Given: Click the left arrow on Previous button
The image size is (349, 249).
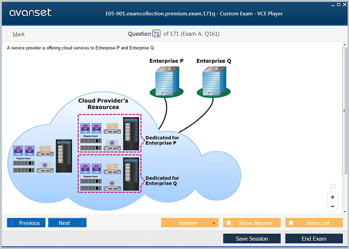Looking at the screenshot, I should (12, 223).
